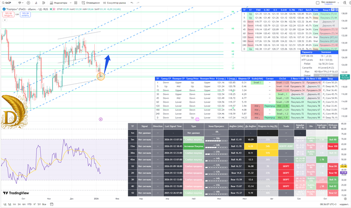This screenshot has width=351, height=208.
Task: Switch to the YTD time range
Action: coord(29,204)
